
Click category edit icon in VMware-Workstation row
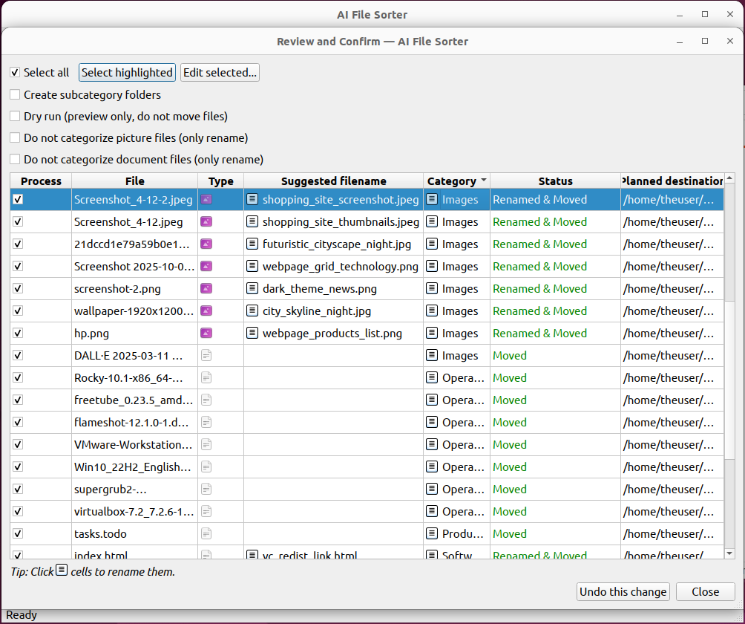(432, 445)
